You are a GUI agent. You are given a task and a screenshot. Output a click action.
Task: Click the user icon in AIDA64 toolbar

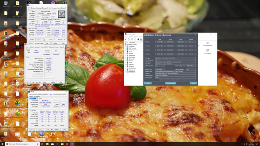click(138, 39)
